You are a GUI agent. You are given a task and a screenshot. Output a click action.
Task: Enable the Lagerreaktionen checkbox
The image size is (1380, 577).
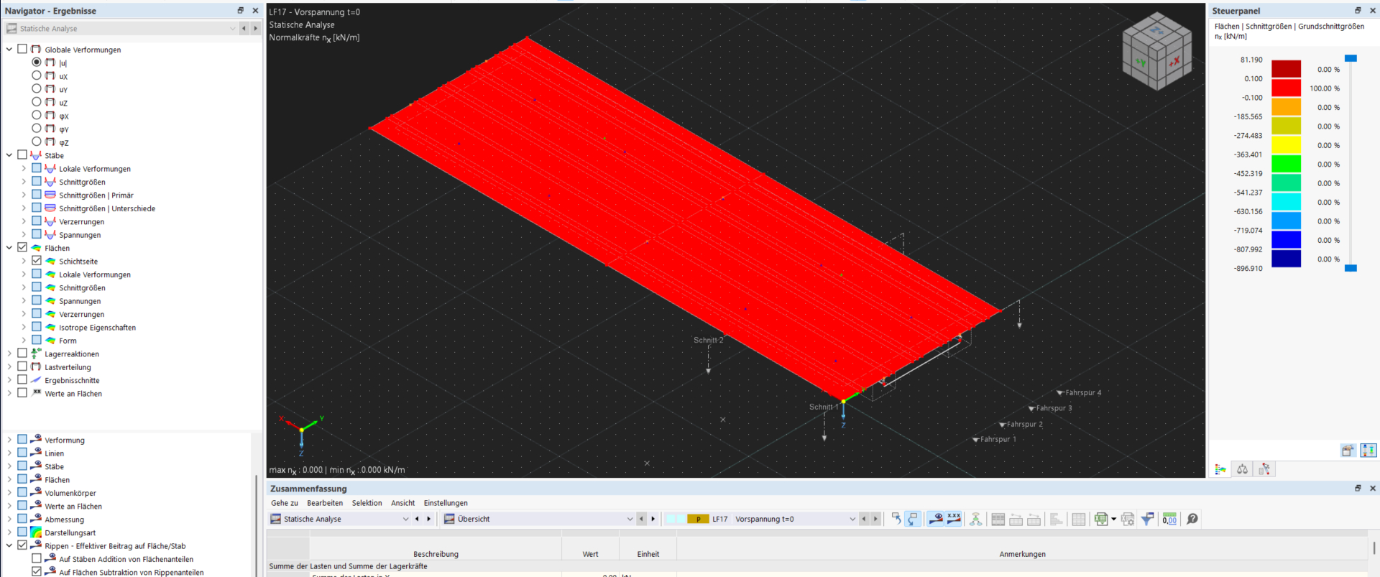click(x=22, y=354)
